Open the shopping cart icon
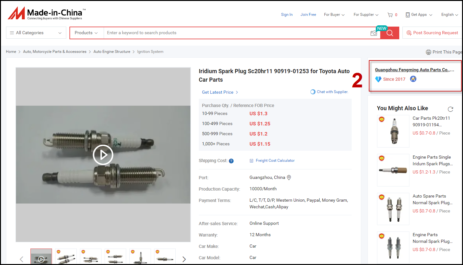 point(390,15)
